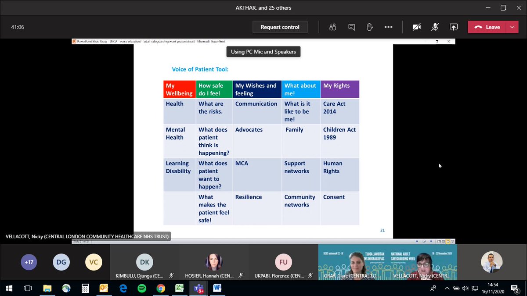
Task: Select HOSIER, Hannah participant tile
Action: (214, 262)
